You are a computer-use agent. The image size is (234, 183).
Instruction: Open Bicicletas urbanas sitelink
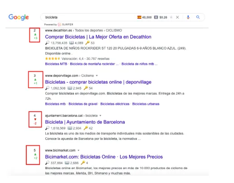click(x=146, y=104)
